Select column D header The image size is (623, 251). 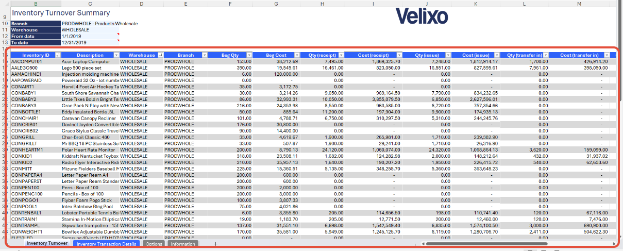tap(142, 4)
